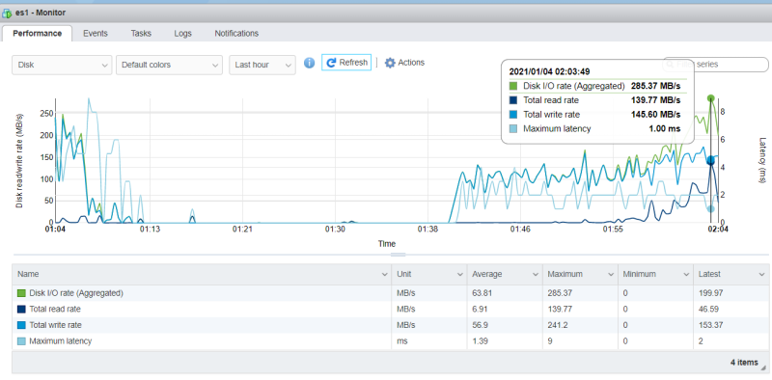Click the light blue latency data point marker
Screen dimensions: 772x380
tap(710, 208)
